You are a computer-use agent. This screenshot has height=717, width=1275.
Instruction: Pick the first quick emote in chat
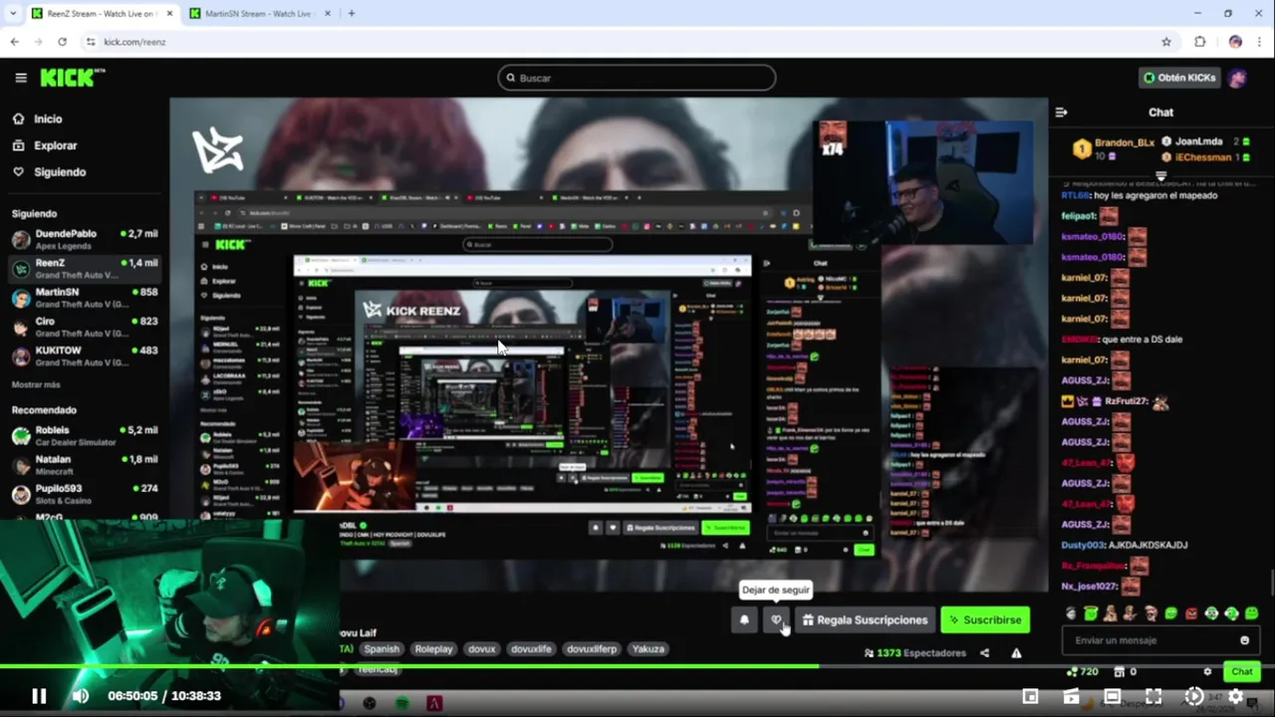pos(1071,613)
